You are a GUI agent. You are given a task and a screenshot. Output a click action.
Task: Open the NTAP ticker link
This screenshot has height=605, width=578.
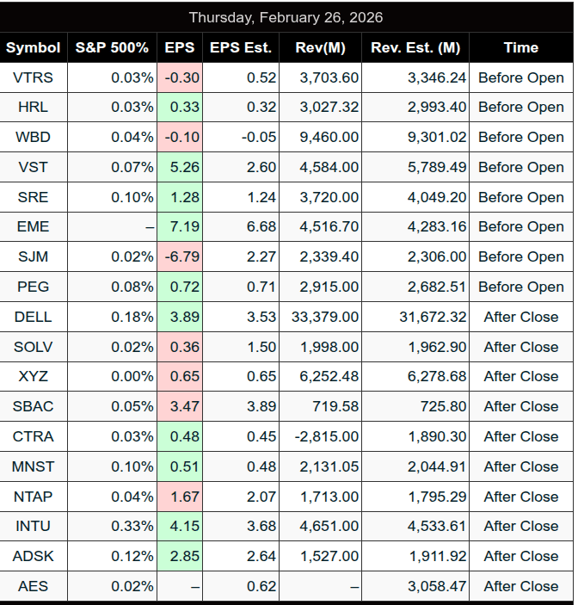pyautogui.click(x=34, y=497)
